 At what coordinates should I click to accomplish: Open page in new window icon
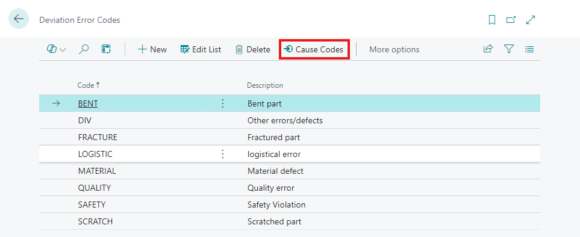coord(511,20)
